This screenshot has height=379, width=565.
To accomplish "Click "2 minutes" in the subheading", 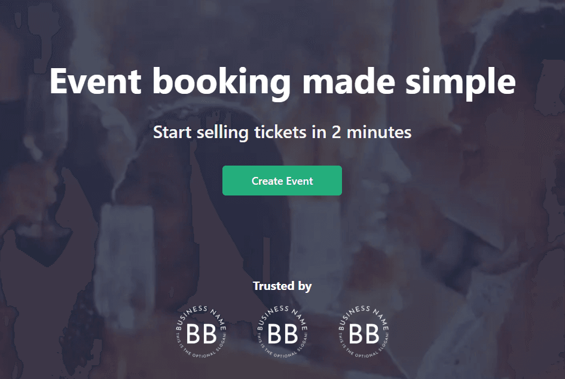I will point(371,132).
